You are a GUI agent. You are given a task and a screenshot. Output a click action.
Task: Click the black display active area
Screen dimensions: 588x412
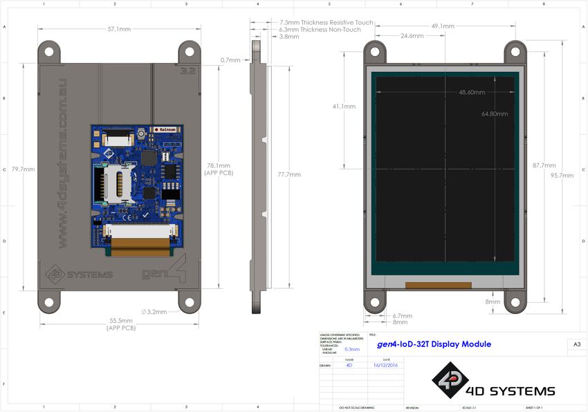pyautogui.click(x=445, y=169)
